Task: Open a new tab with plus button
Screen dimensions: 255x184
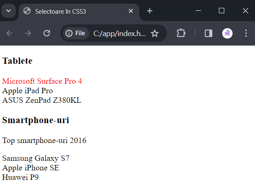Action: point(150,11)
